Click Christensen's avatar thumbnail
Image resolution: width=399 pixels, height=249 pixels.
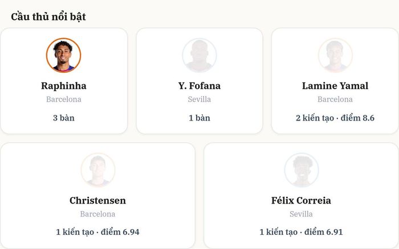pos(97,170)
